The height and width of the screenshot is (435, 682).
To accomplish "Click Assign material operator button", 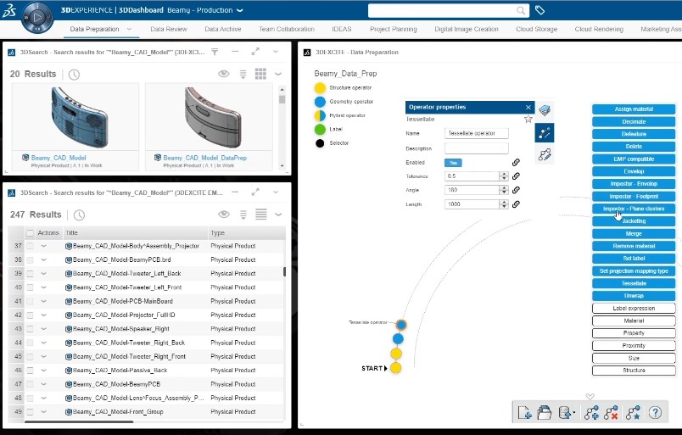I will [x=634, y=109].
